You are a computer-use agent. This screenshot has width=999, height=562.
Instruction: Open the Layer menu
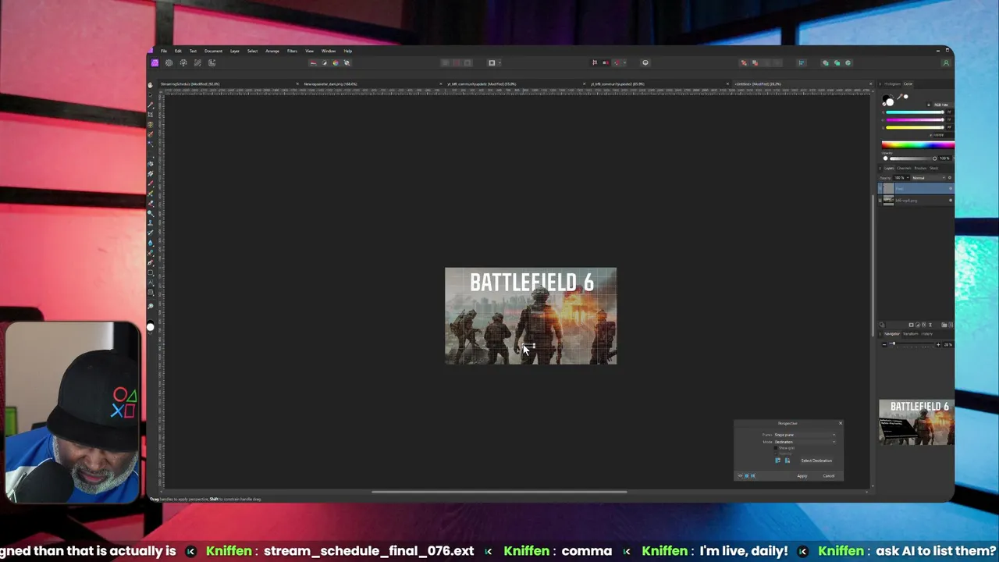tap(234, 51)
